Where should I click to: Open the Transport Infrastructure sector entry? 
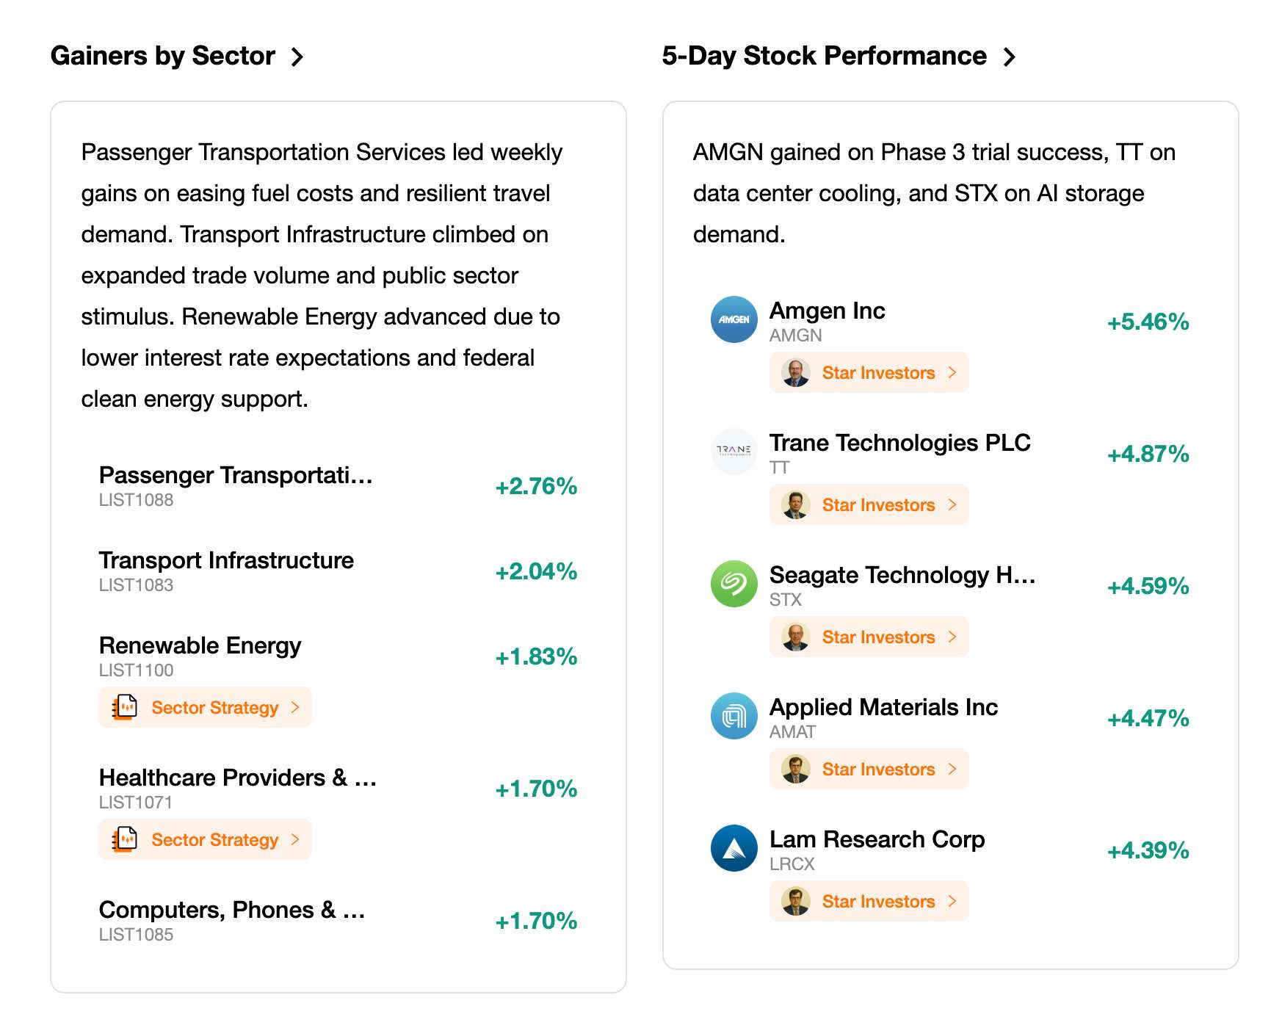(338, 571)
